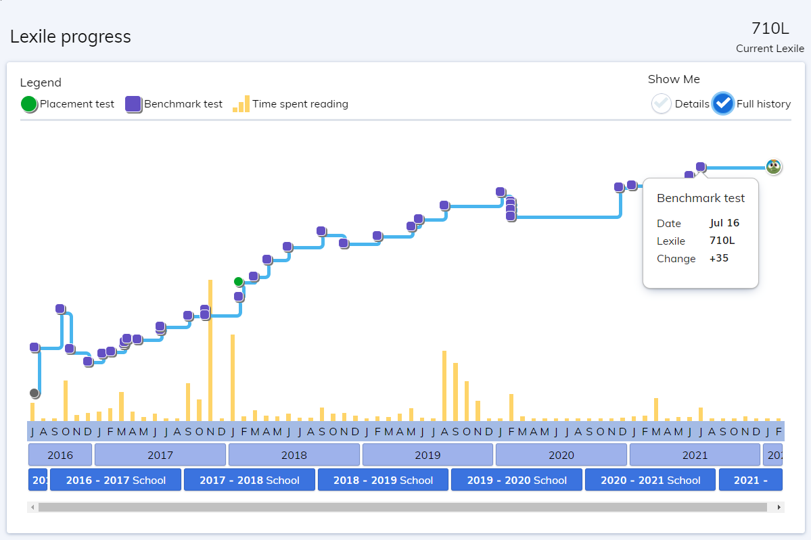Click the scrollbar right arrow
This screenshot has width=811, height=540.
[779, 507]
